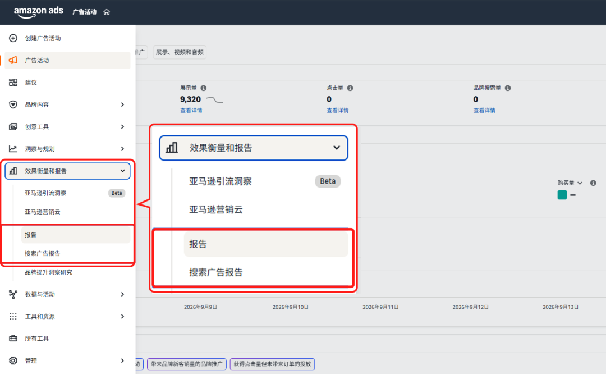
Task: Switch to the 展示、视频和音频 tab
Action: click(180, 52)
